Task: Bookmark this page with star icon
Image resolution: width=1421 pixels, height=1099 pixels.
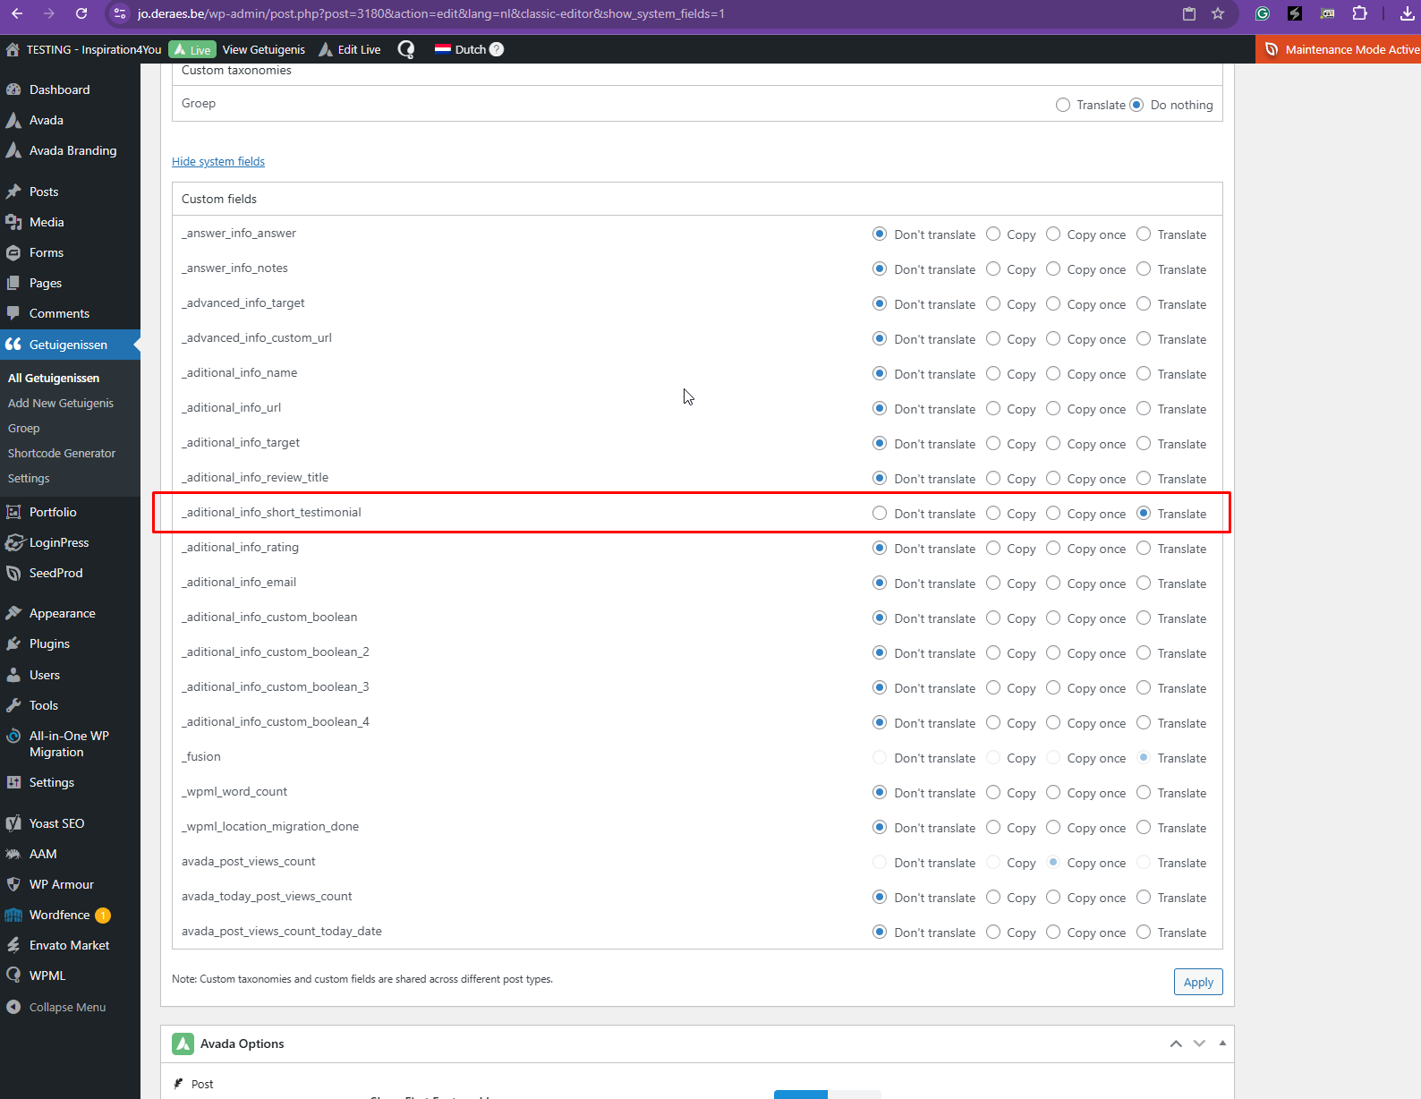Action: [1218, 13]
